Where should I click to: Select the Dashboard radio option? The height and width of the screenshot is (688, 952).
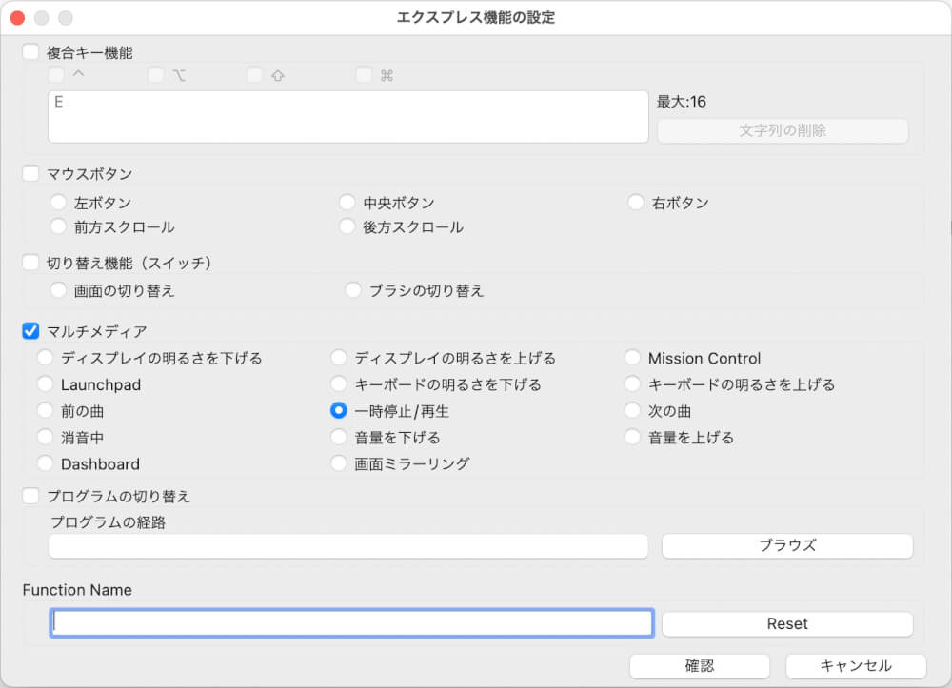click(45, 463)
